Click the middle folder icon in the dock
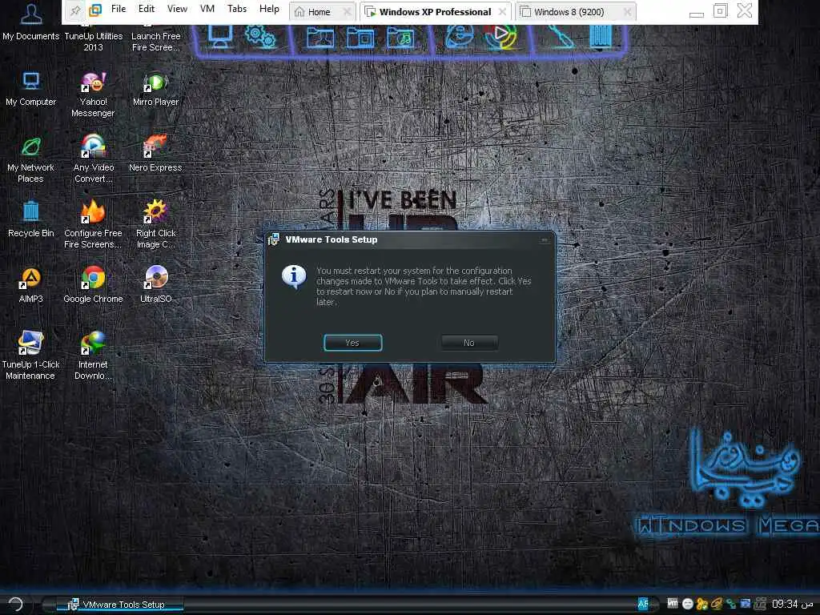Viewport: 820px width, 615px height. click(360, 38)
